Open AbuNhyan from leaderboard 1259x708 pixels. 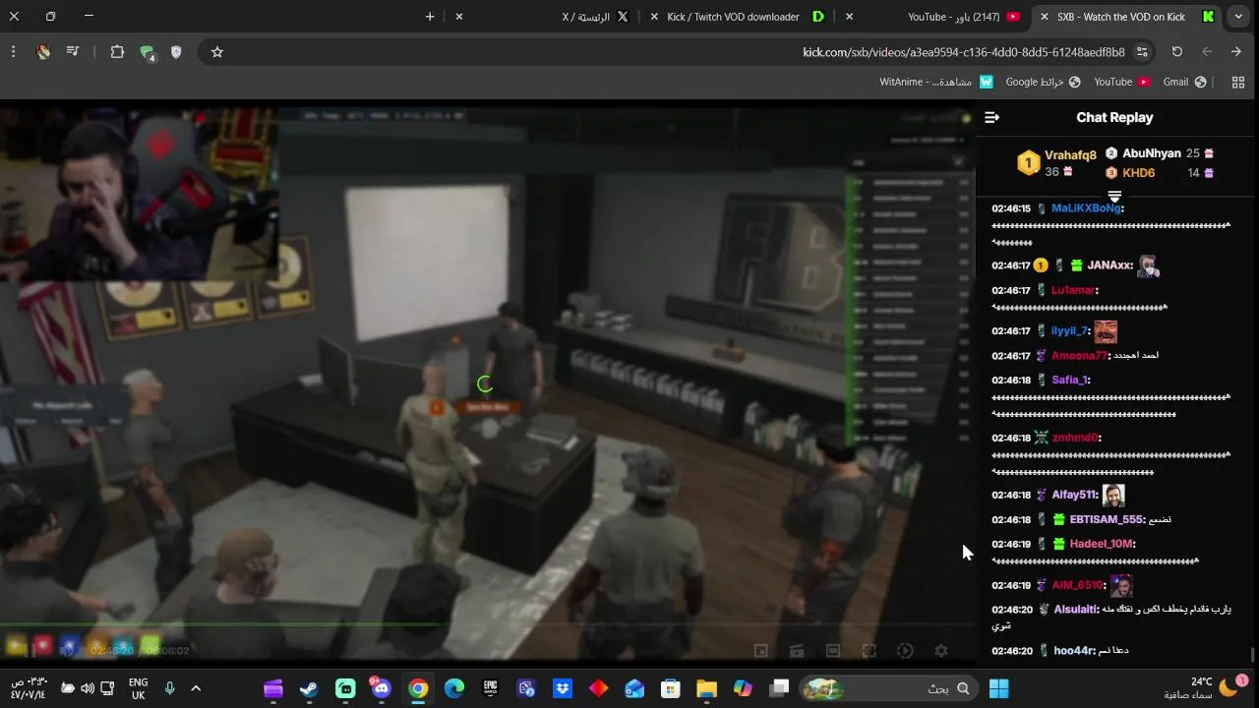tap(1151, 153)
